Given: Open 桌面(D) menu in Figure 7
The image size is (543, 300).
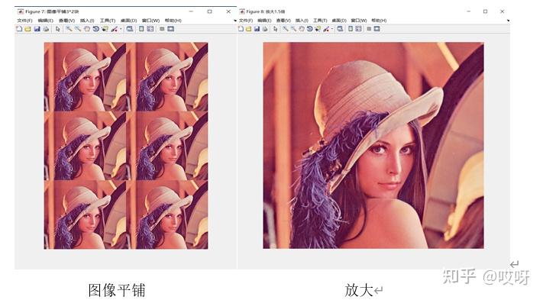Looking at the screenshot, I should 129,21.
